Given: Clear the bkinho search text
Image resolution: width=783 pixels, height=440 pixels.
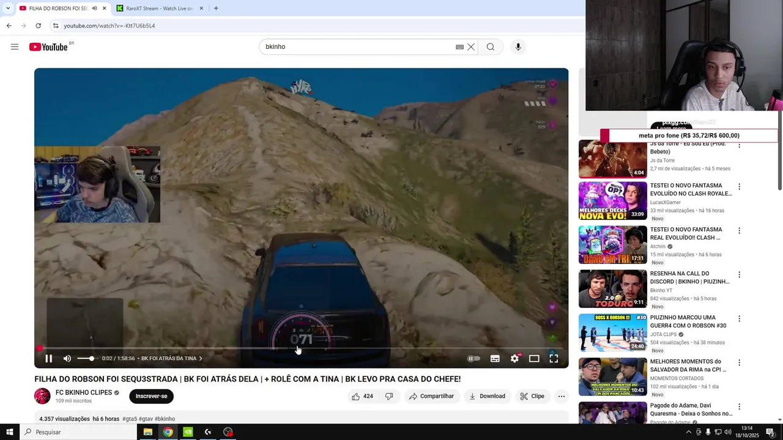Looking at the screenshot, I should coord(471,47).
